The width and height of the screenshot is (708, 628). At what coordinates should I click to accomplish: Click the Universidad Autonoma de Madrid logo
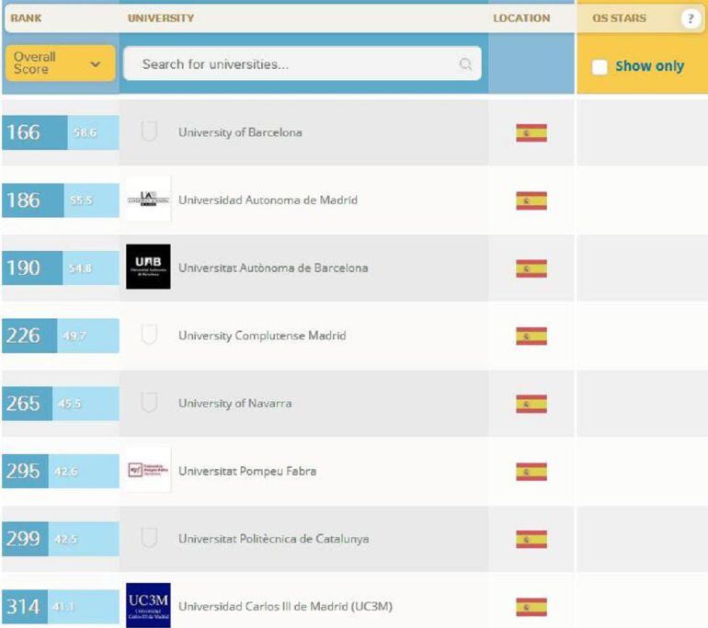(x=148, y=200)
